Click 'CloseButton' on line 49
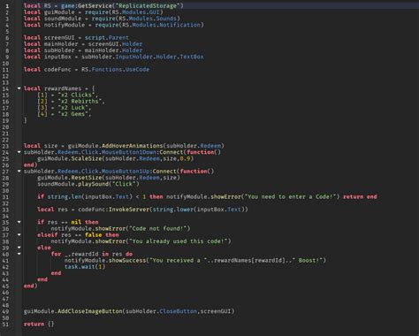This screenshot has height=336, width=419. click(179, 311)
